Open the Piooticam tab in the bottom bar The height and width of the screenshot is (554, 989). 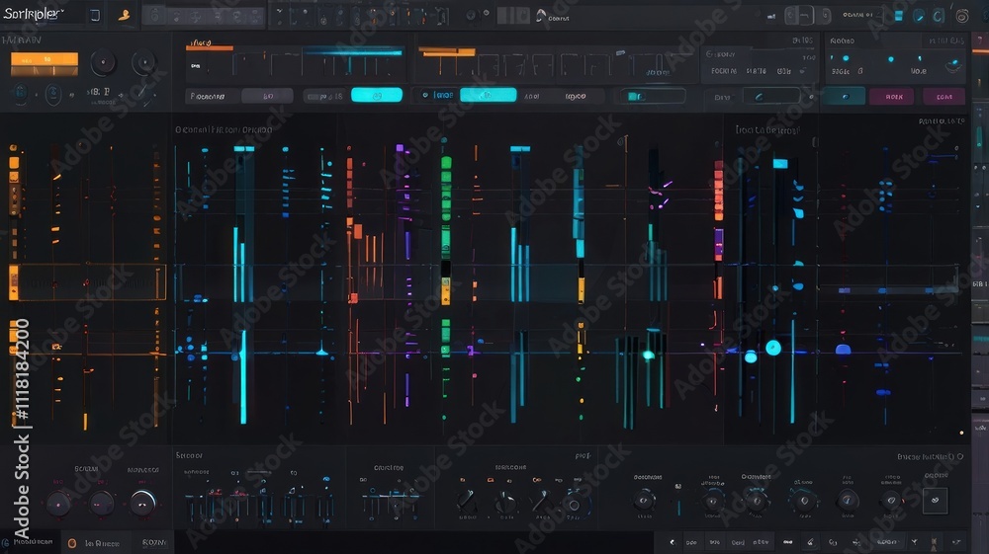(29, 542)
